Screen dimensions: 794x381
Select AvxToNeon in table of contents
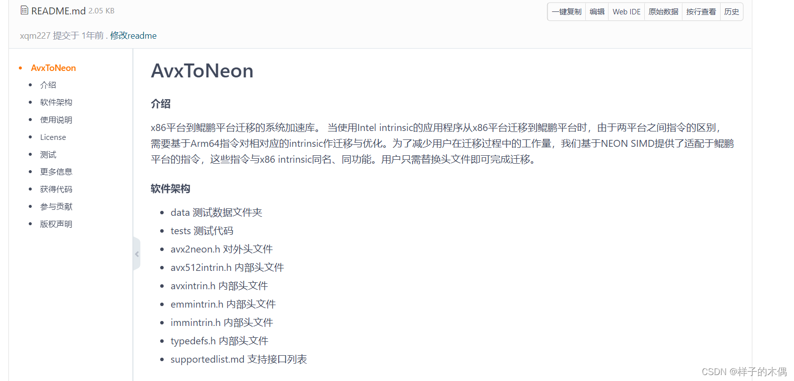(53, 68)
